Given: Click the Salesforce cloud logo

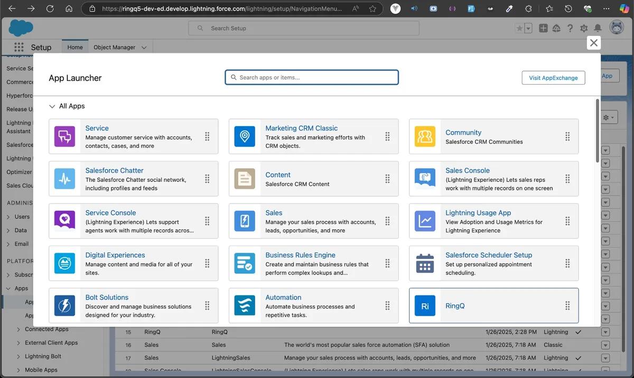Looking at the screenshot, I should [21, 28].
